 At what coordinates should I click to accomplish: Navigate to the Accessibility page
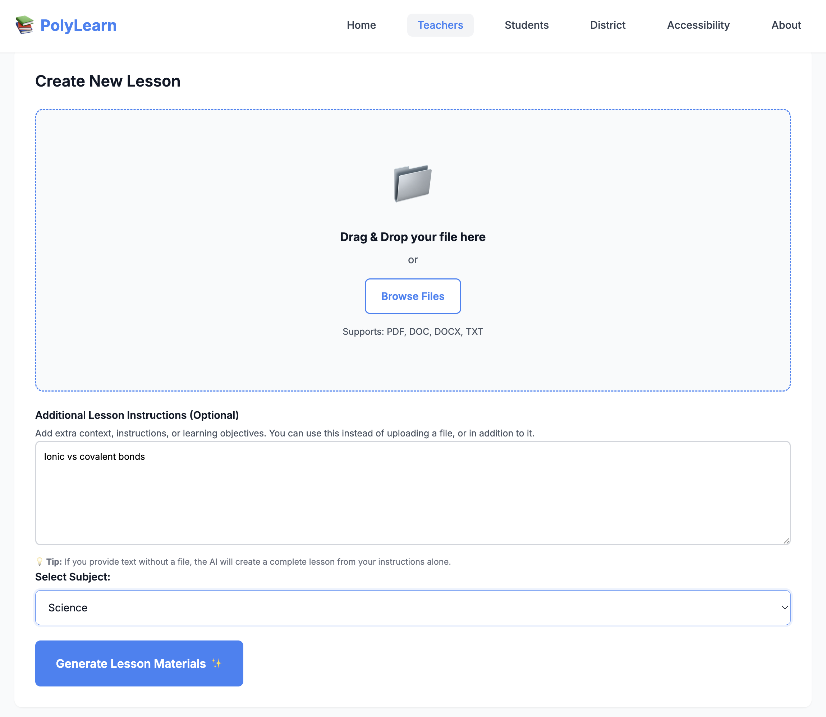pyautogui.click(x=698, y=25)
